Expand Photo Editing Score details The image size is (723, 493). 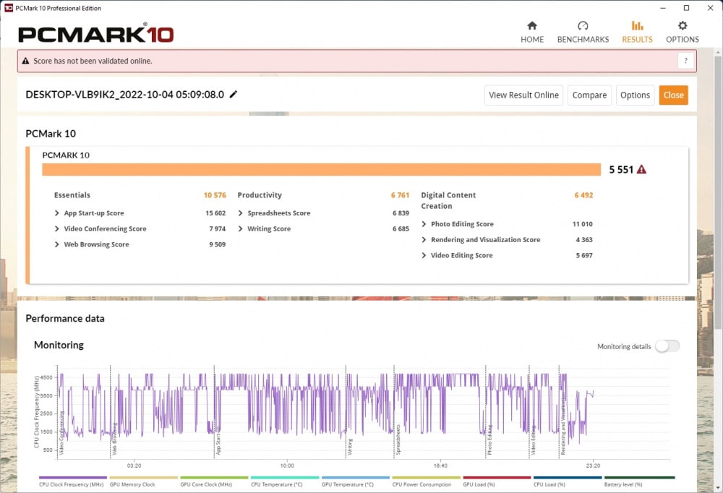click(x=424, y=224)
